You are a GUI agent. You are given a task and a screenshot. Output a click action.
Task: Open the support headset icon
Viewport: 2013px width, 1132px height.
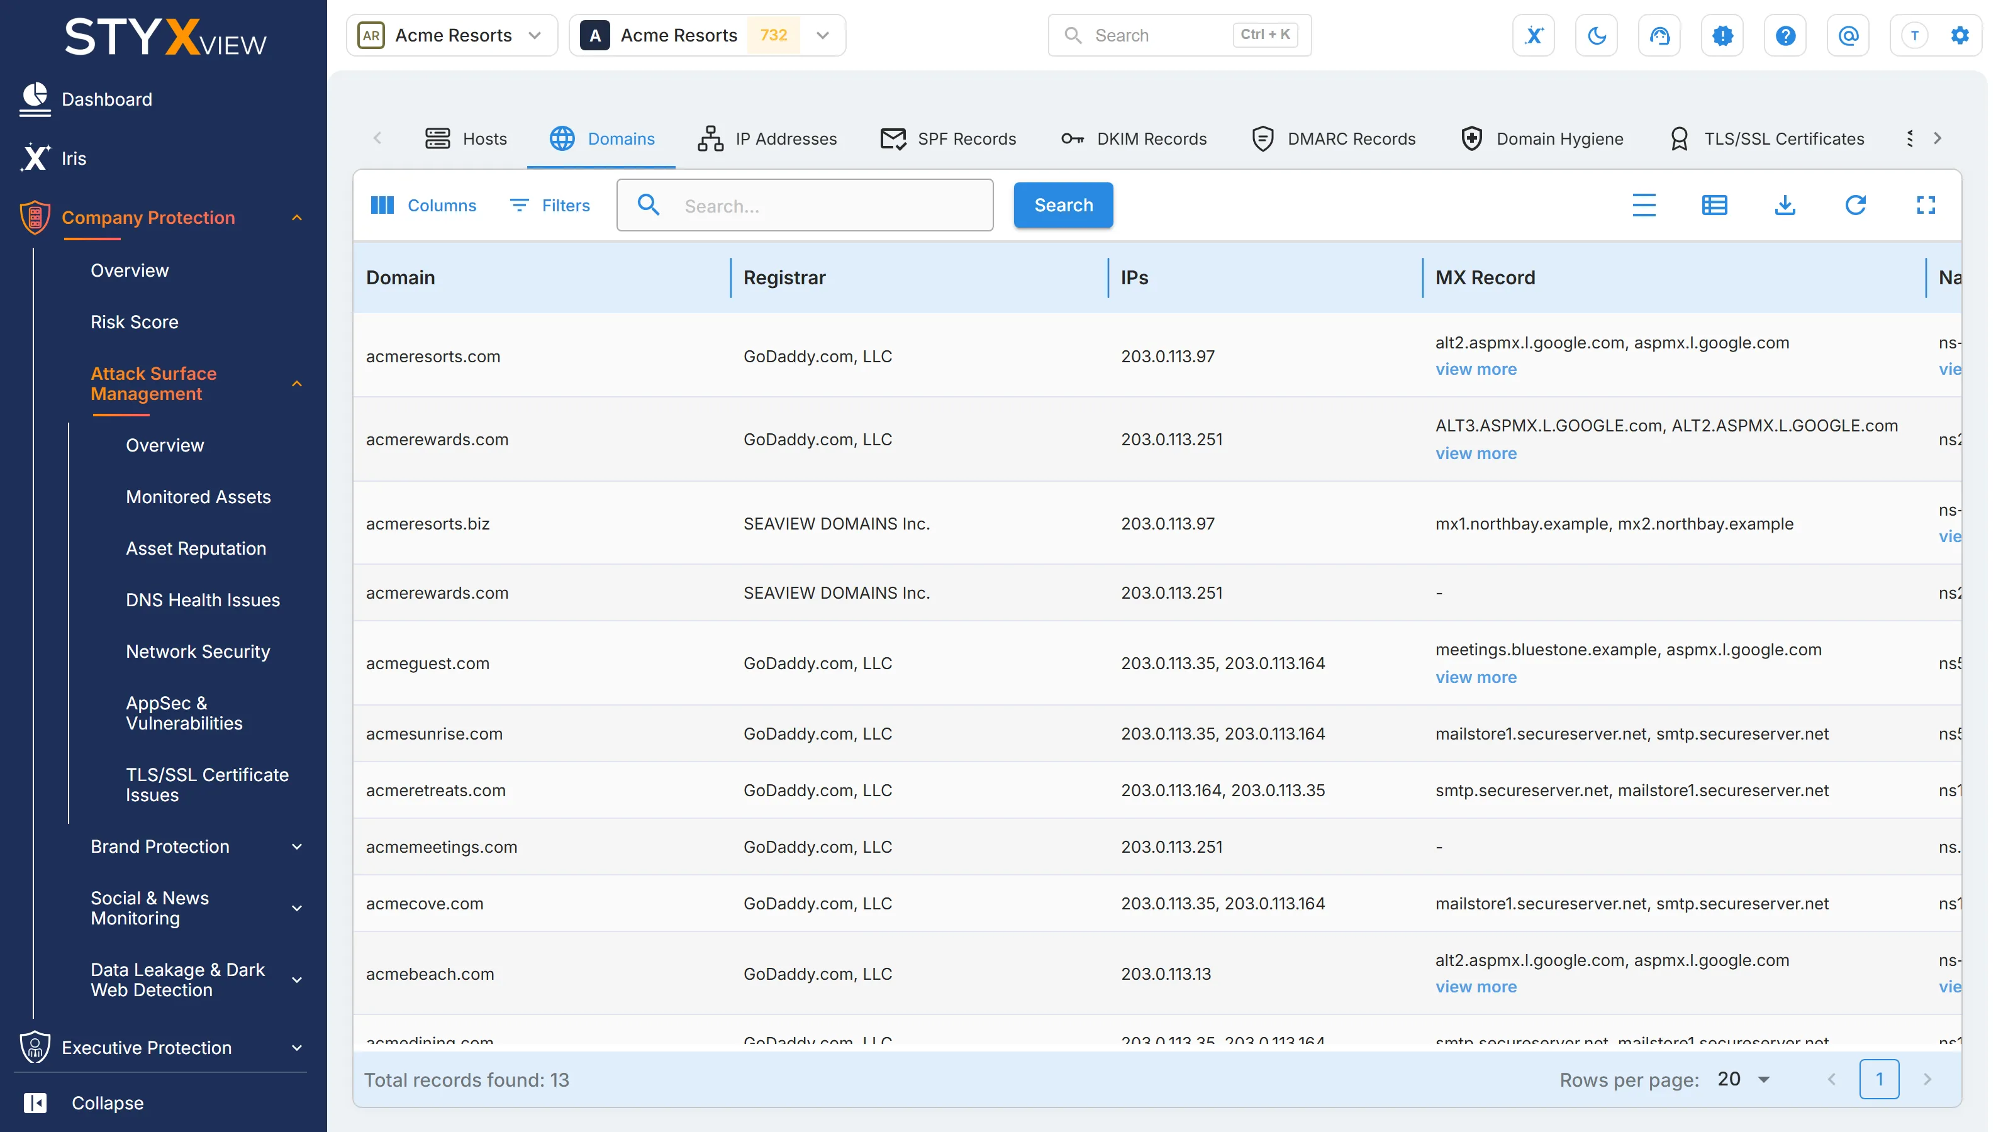1659,35
